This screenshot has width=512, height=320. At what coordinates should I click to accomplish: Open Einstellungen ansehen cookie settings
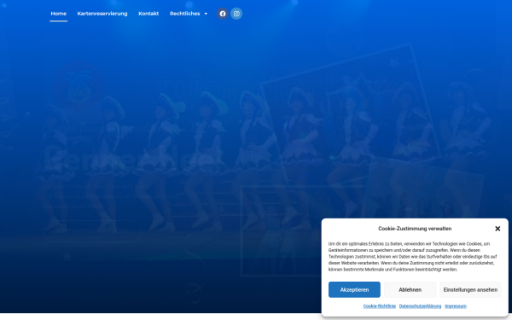coord(470,289)
